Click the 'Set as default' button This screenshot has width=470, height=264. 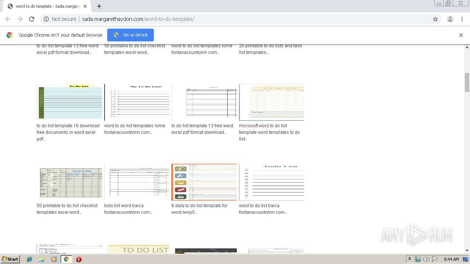pos(130,35)
